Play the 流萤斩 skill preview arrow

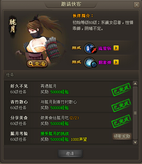[x=116, y=48]
